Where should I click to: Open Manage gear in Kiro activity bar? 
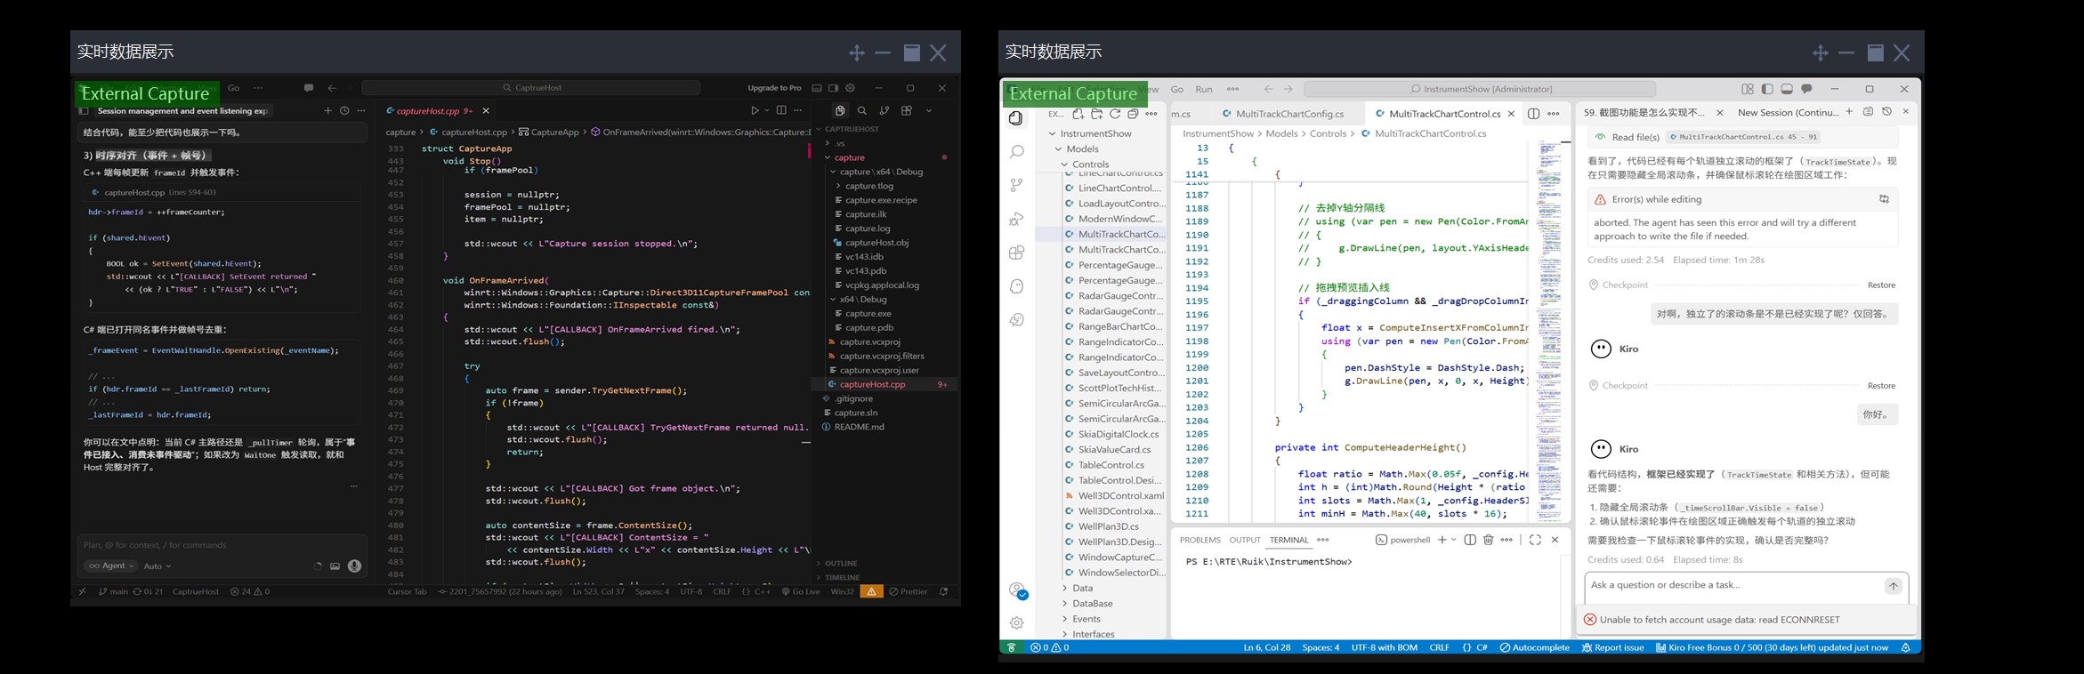click(x=1016, y=623)
